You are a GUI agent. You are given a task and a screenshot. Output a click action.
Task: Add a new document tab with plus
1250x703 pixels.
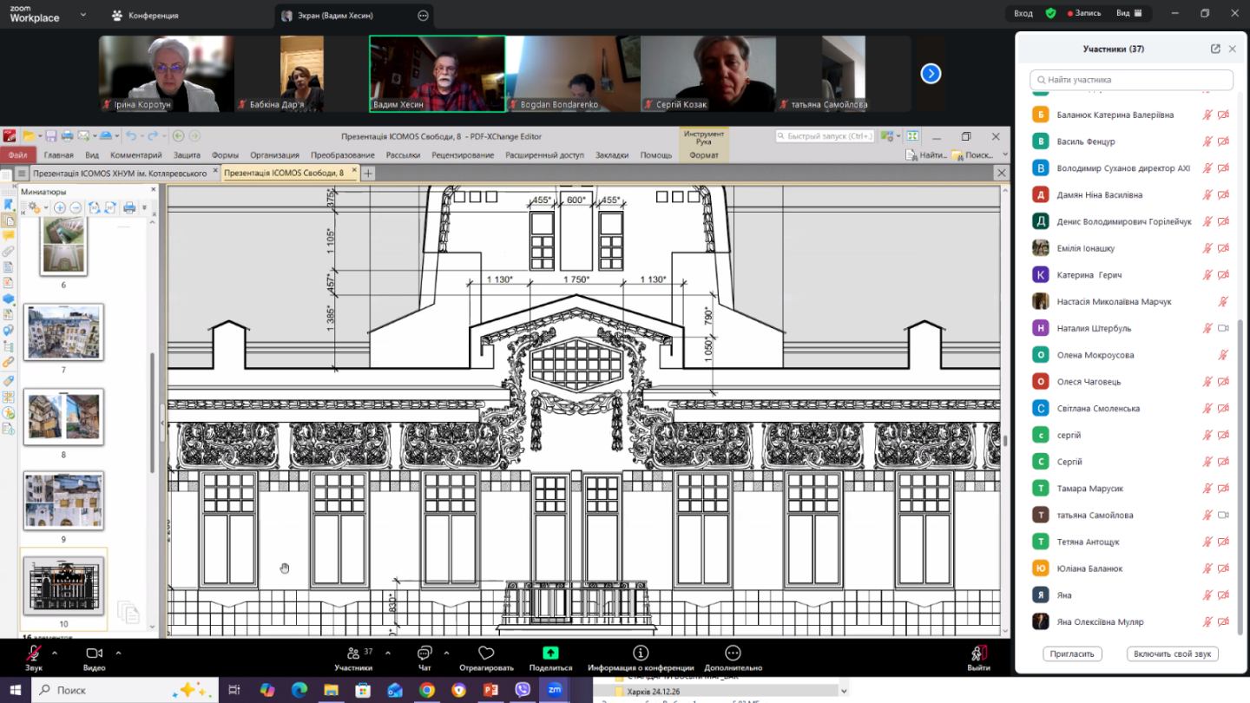[x=368, y=174]
